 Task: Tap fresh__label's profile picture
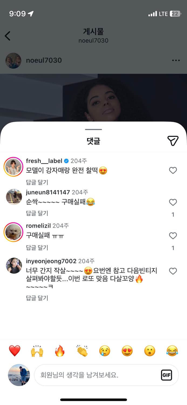(13, 167)
